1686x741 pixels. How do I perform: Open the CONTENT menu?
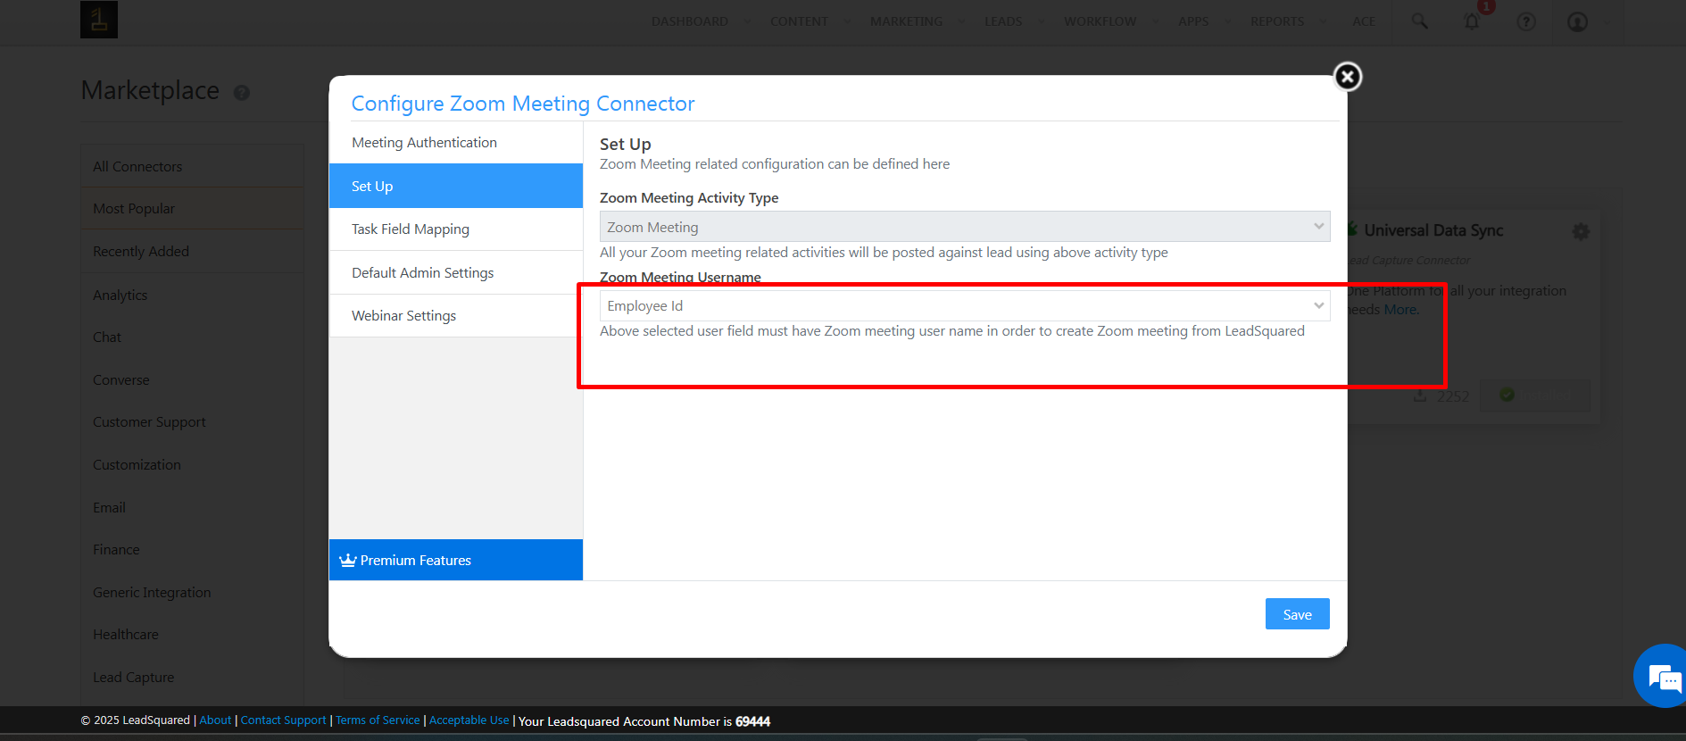(x=800, y=21)
